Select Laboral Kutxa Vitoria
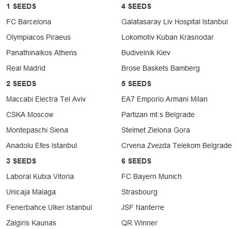Viewport: 237px width, 229px height. click(x=40, y=176)
